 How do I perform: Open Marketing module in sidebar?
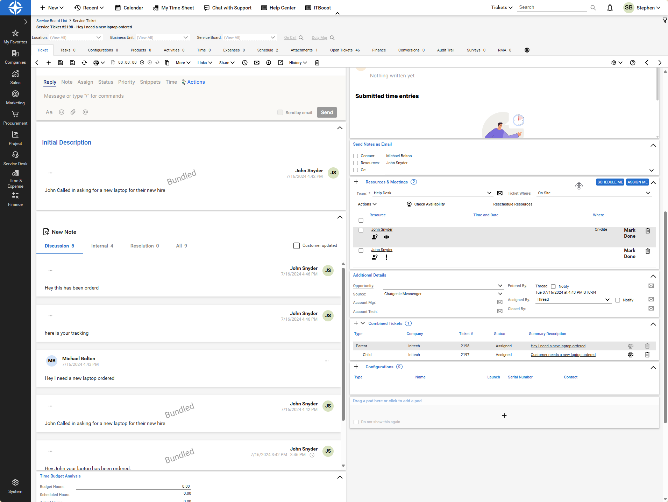[15, 98]
